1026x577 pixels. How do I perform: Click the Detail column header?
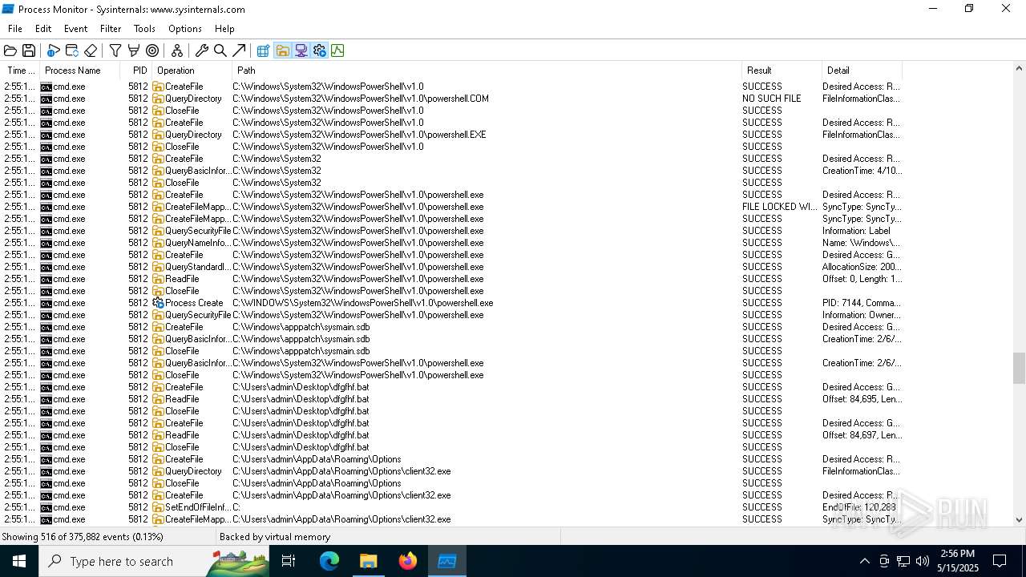click(x=862, y=71)
